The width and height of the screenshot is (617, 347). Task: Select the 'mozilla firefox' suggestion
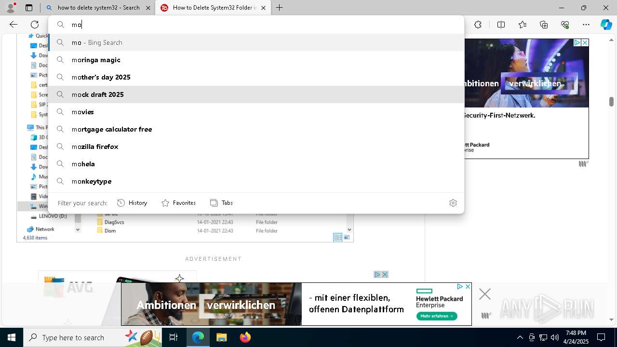pyautogui.click(x=256, y=147)
